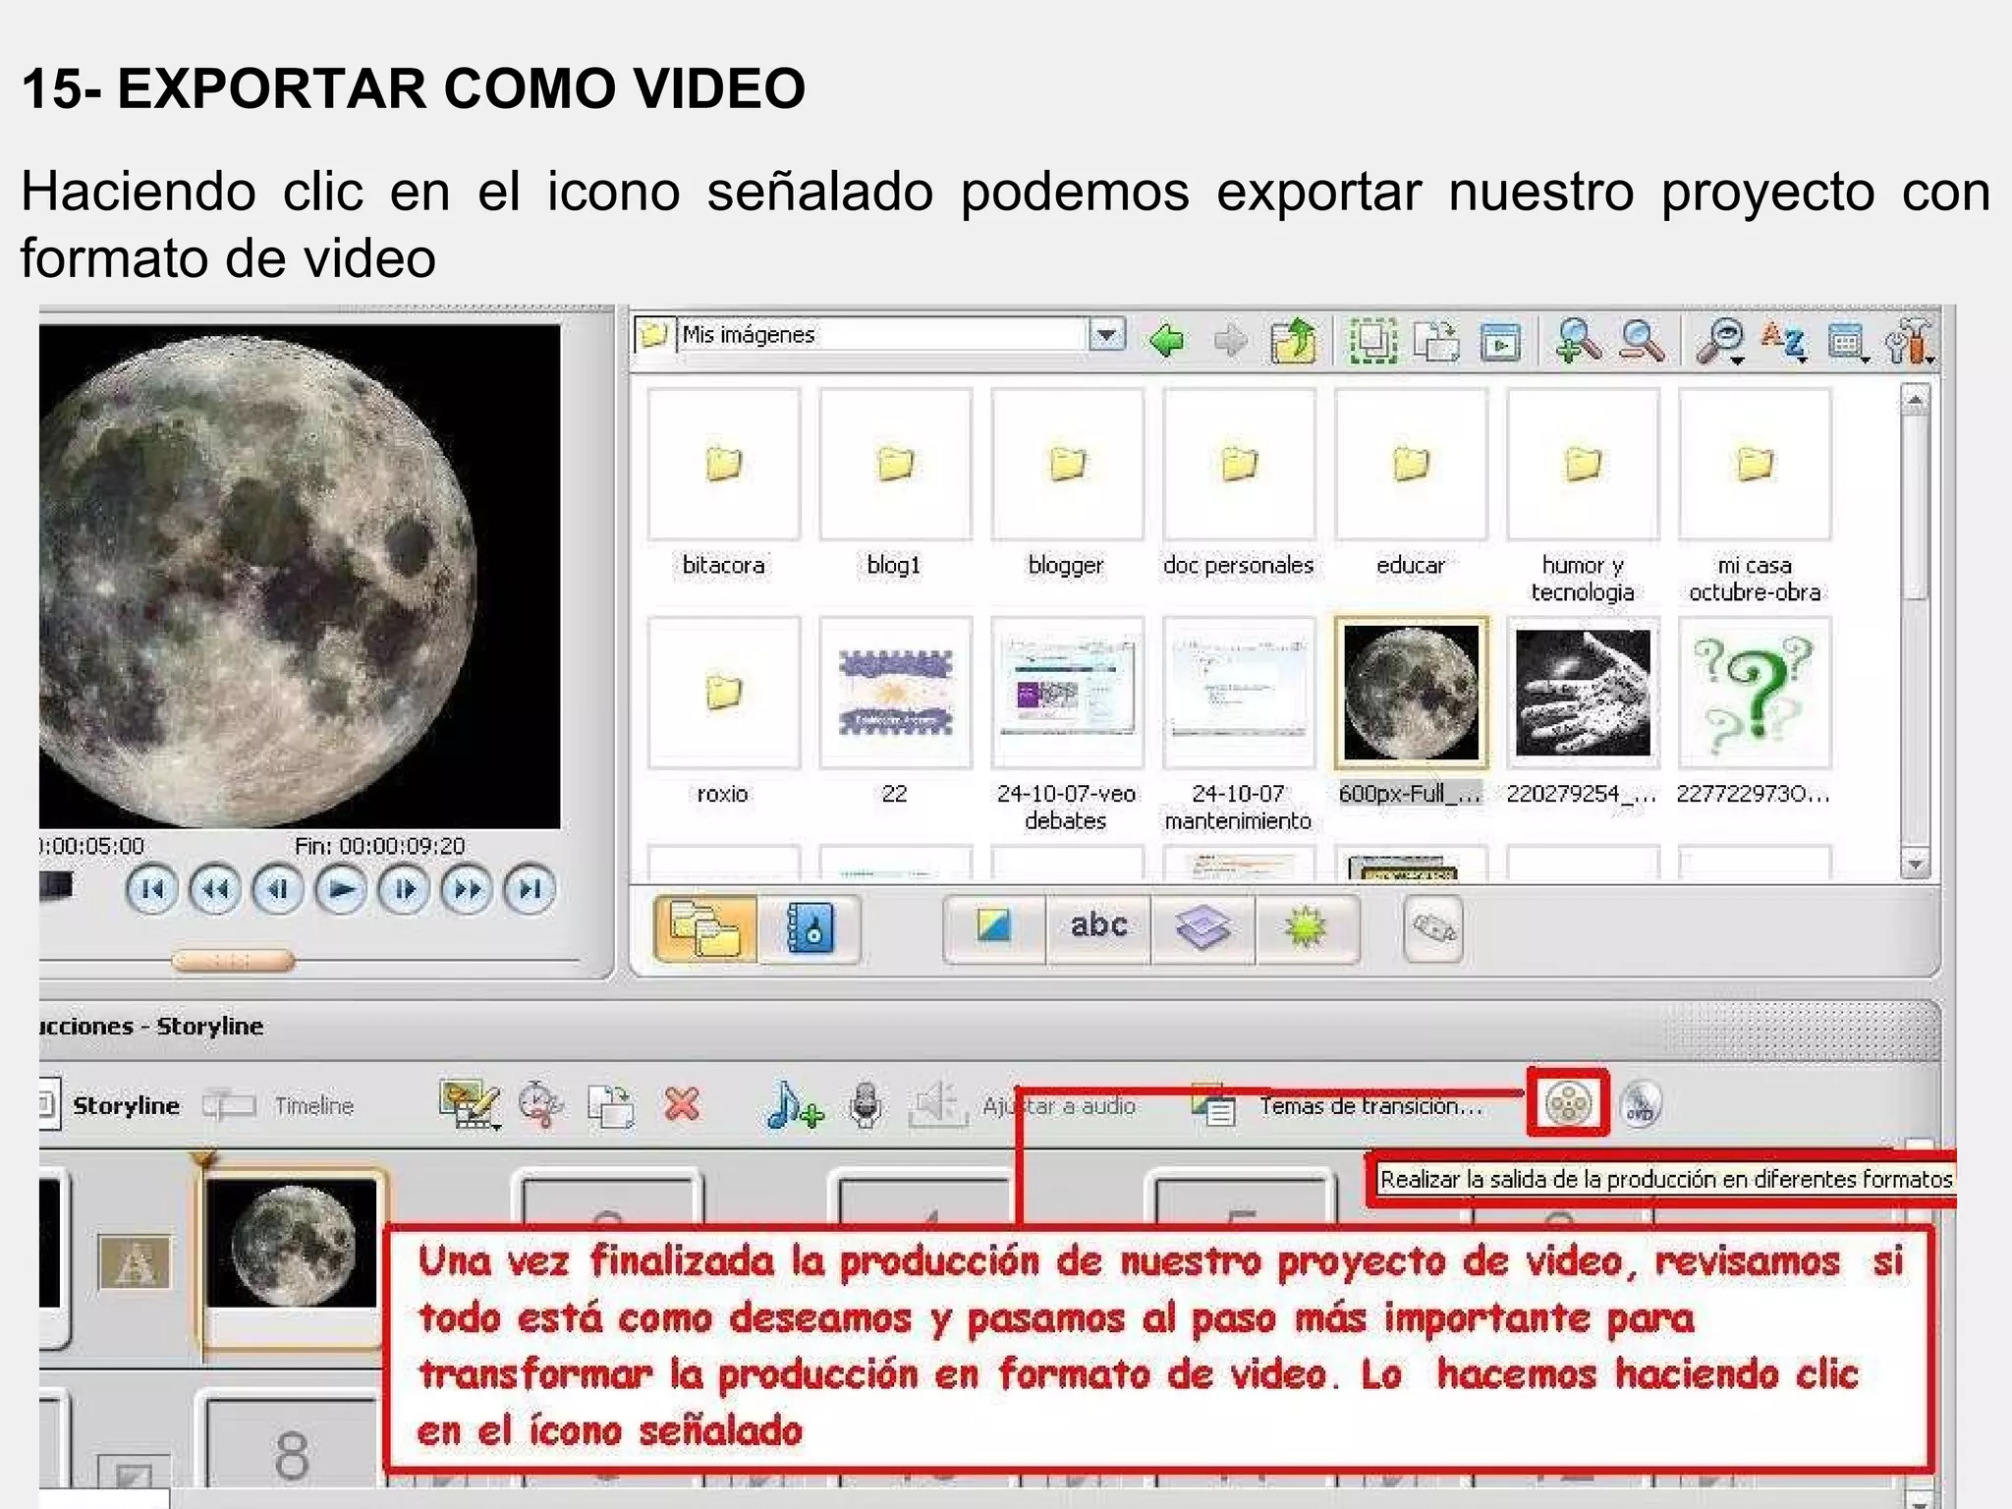Viewport: 2012px width, 1509px height.
Task: Click the two-pages copy icon in storyline toolbar
Action: [611, 1106]
